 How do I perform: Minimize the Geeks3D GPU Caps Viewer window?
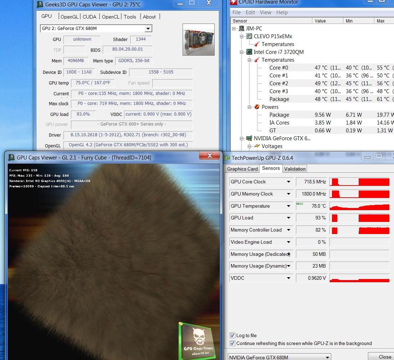pos(180,3)
